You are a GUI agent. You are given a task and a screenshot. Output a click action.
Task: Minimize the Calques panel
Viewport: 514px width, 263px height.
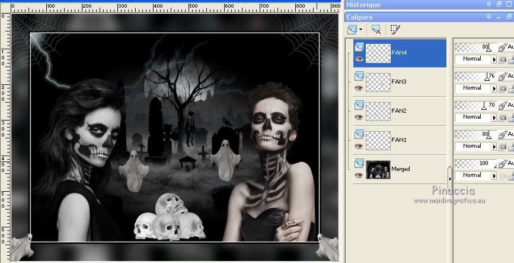[x=499, y=17]
